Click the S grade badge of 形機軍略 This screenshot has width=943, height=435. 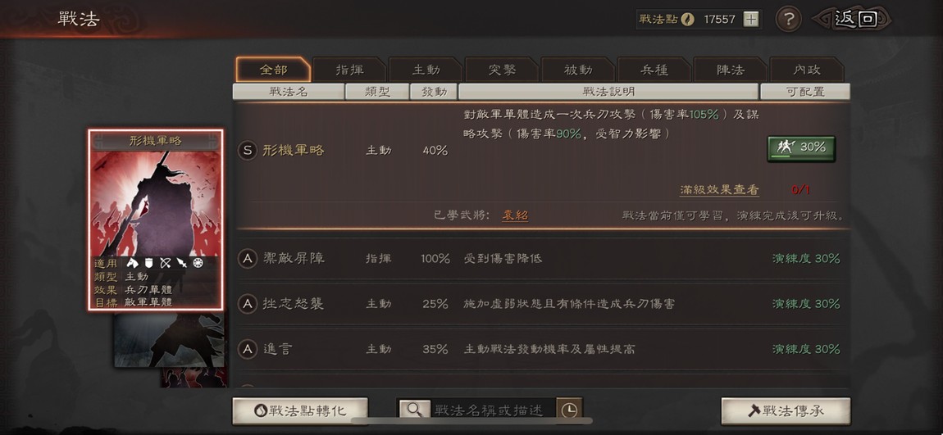coord(247,150)
